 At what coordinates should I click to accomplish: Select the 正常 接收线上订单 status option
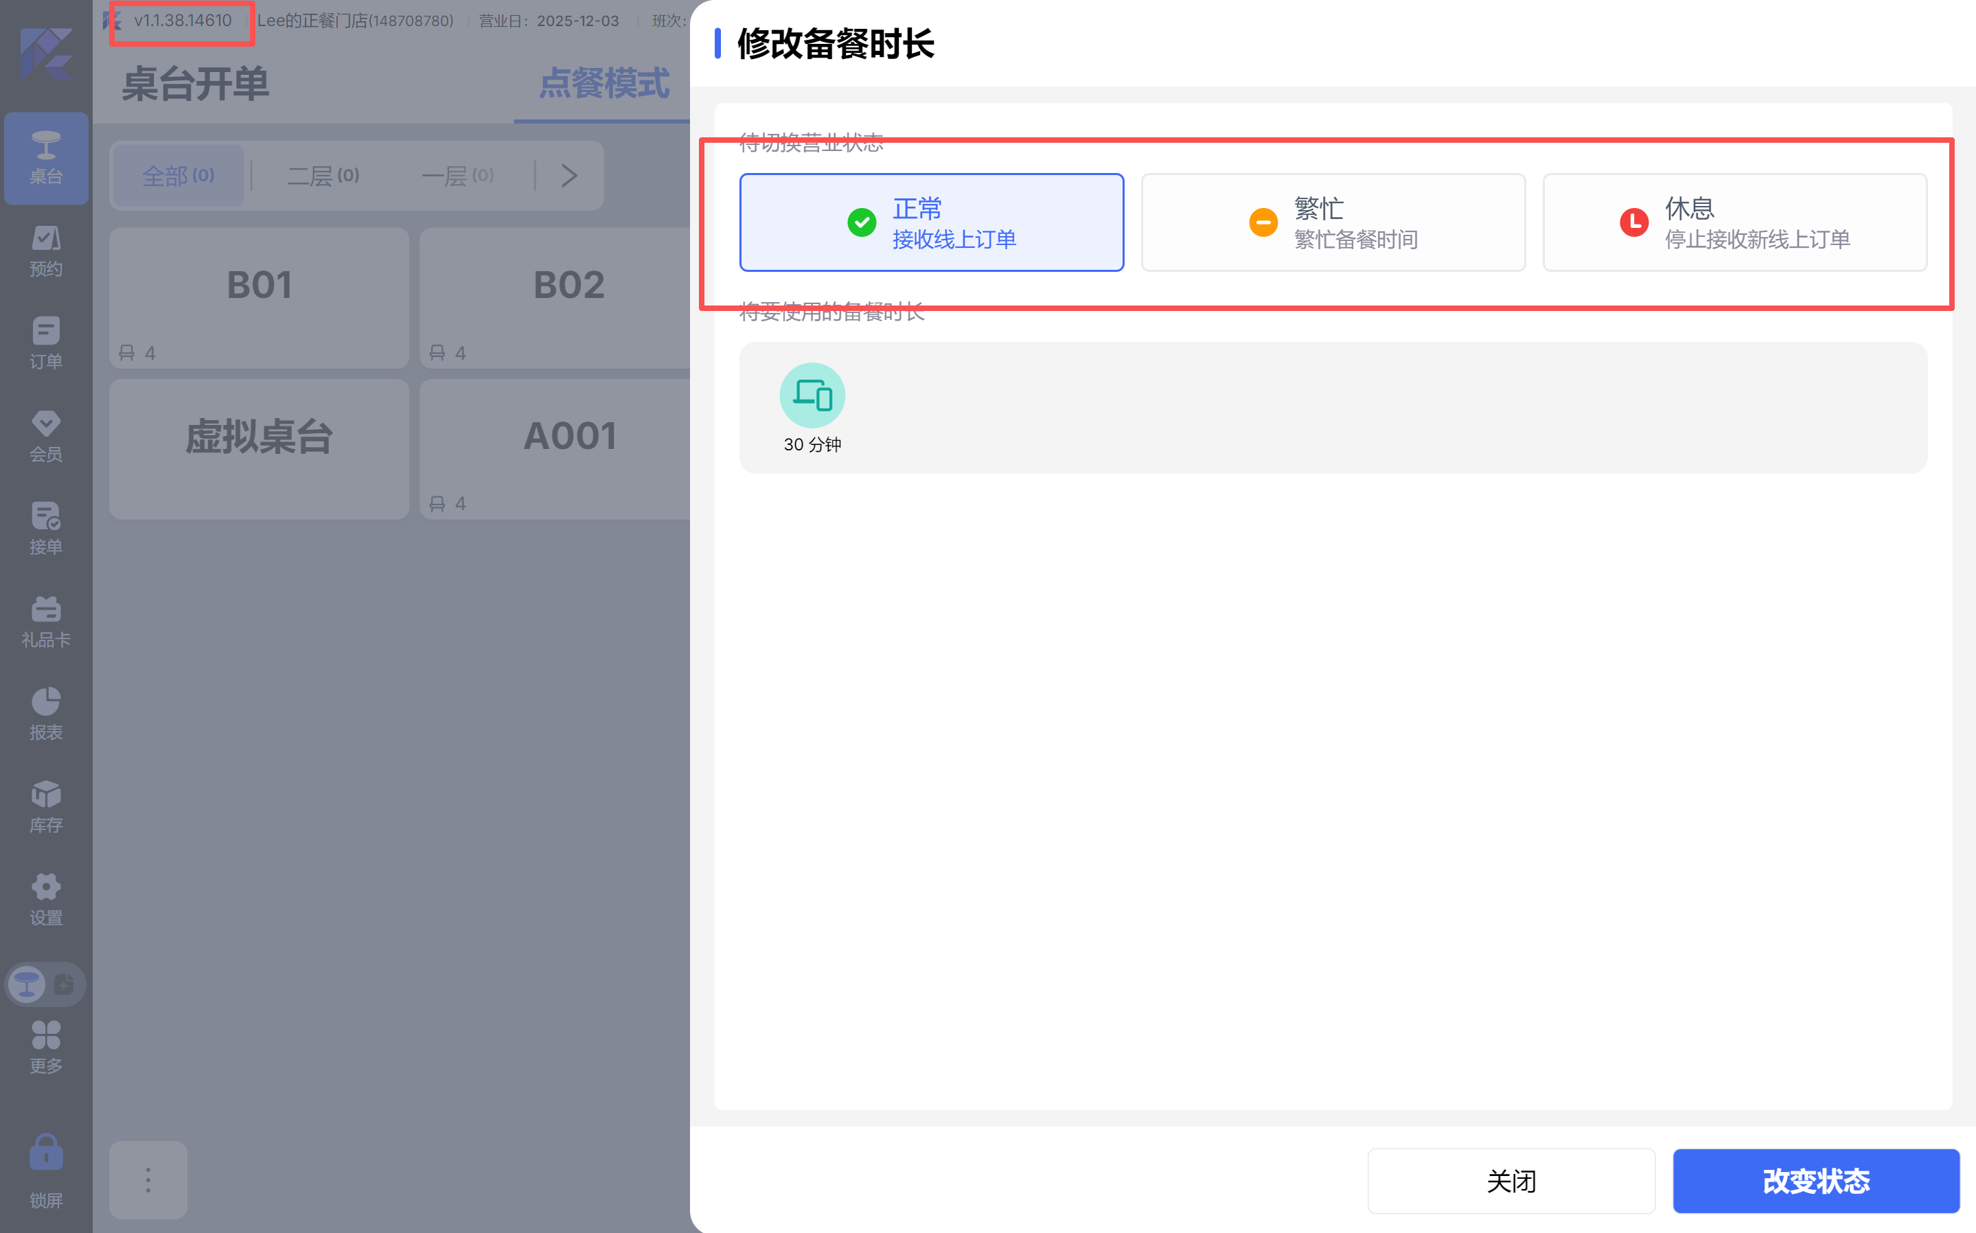[930, 222]
